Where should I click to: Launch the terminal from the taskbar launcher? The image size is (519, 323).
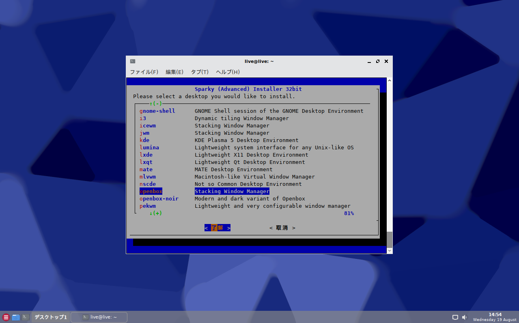click(26, 317)
